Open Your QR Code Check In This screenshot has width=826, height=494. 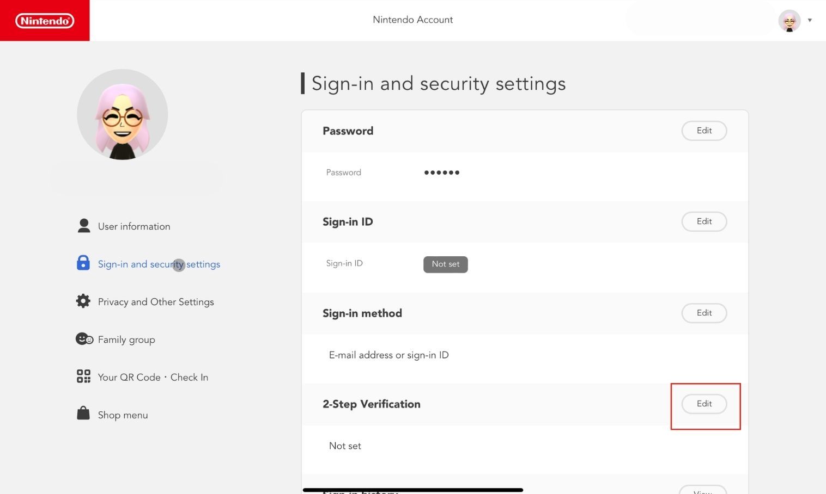[153, 377]
